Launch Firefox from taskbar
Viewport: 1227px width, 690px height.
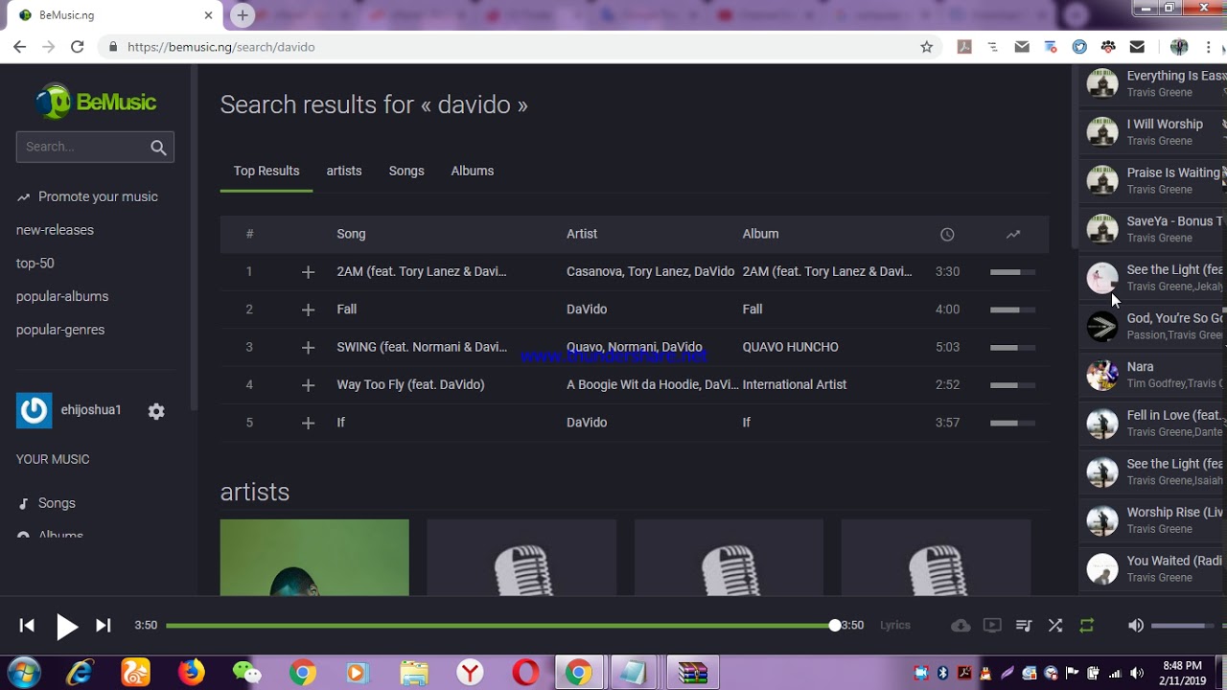click(191, 673)
